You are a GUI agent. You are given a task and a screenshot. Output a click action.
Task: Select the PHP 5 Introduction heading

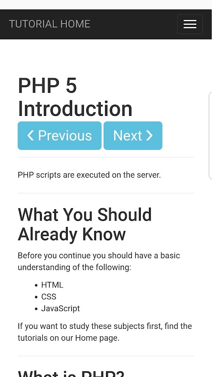tap(75, 97)
